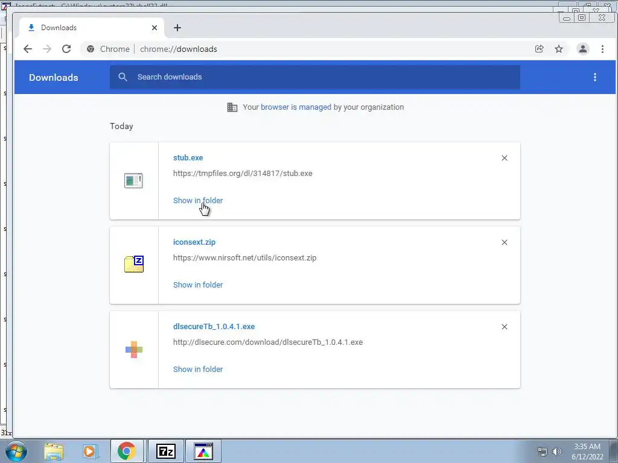This screenshot has height=463, width=618.
Task: Click the Today date heading
Action: click(x=121, y=126)
